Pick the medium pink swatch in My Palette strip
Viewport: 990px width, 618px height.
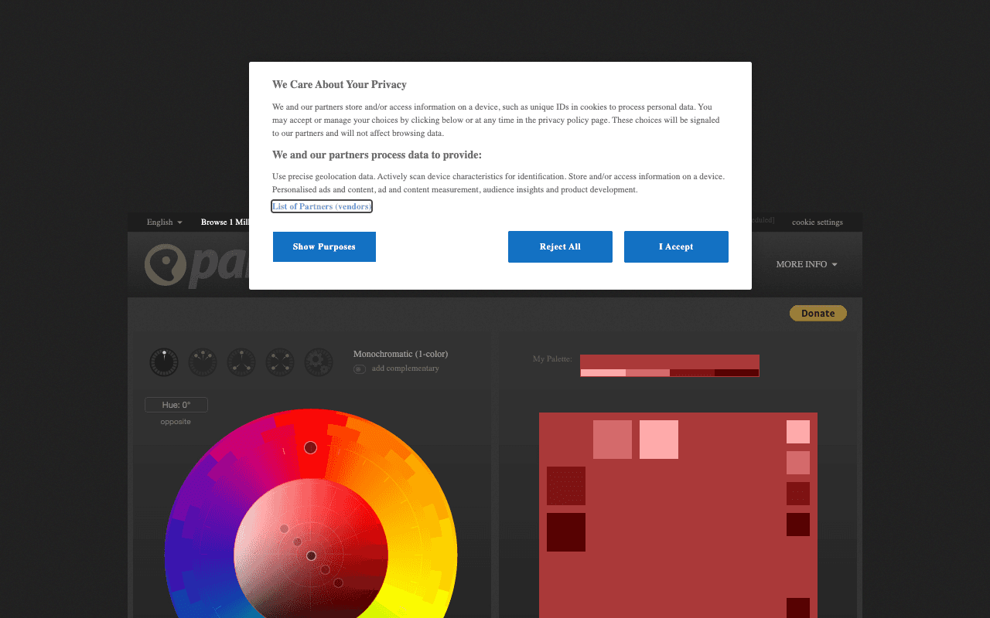pos(647,373)
